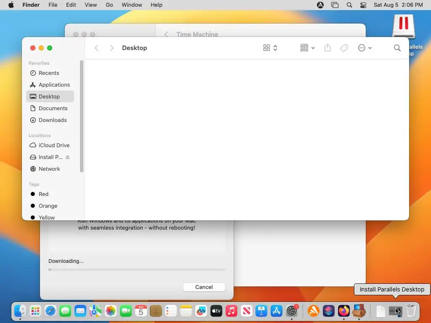Open Spotlight search in menu bar
Viewport: 431px width, 323px height.
tap(349, 5)
